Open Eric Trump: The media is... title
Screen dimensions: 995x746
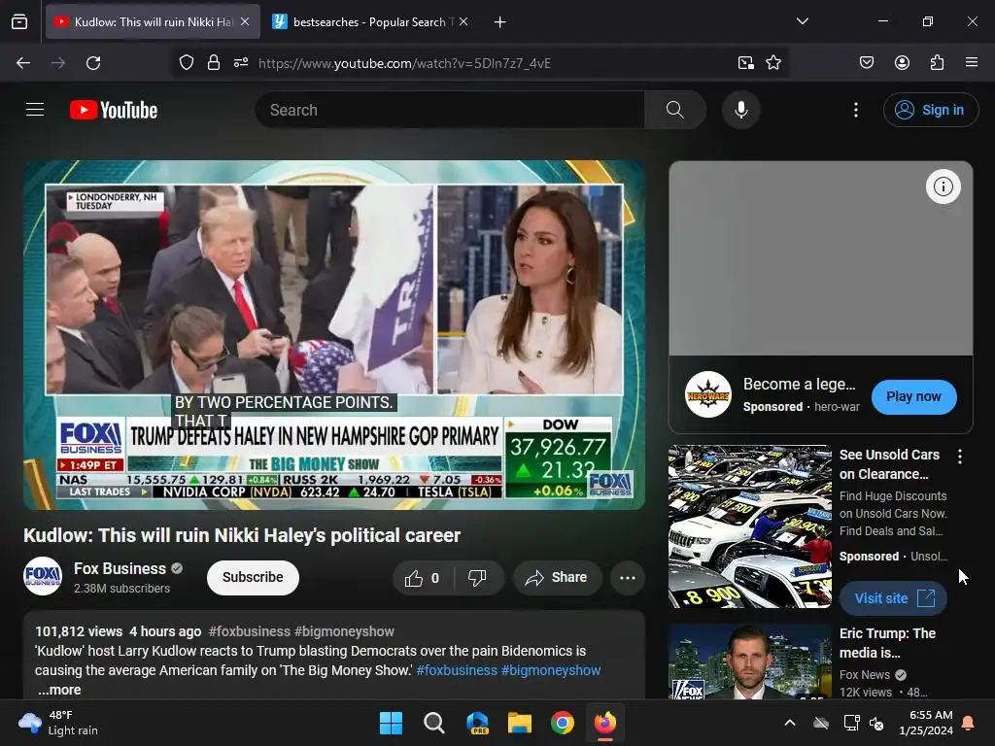887,643
